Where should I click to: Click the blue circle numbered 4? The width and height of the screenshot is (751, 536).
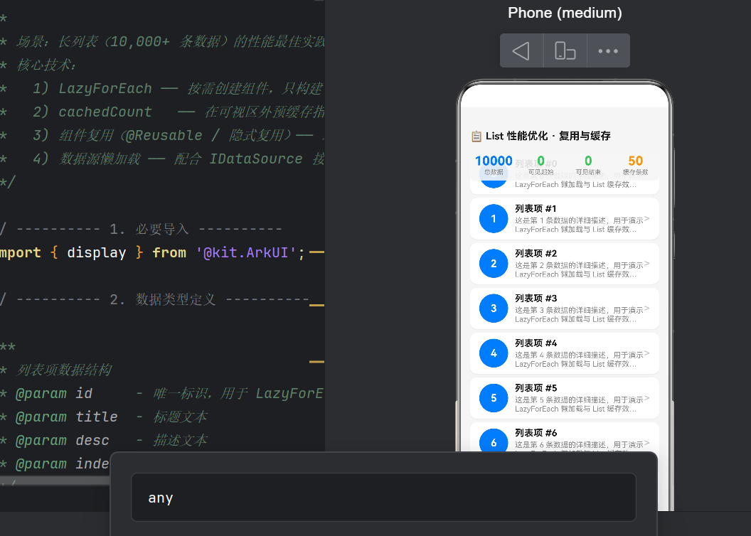coord(494,353)
